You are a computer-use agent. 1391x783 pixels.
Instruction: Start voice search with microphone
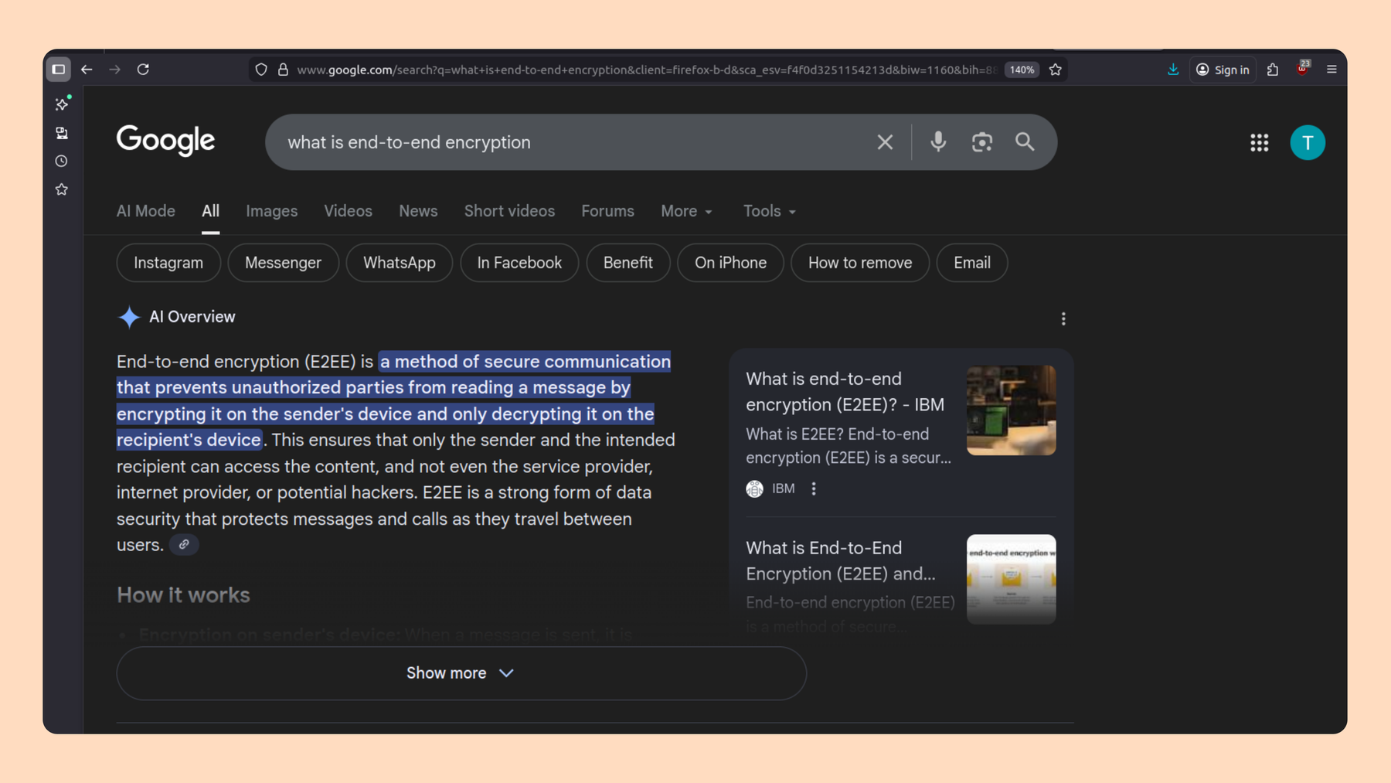(x=938, y=142)
